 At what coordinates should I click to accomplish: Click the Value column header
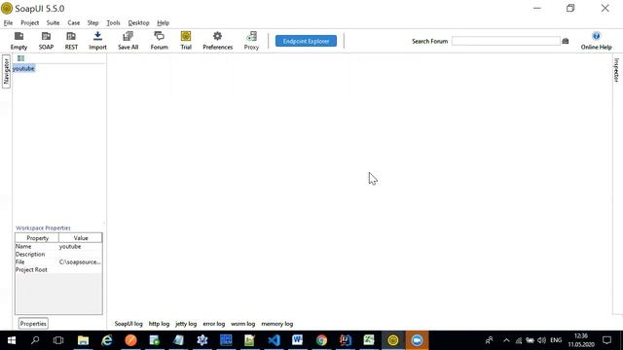(x=81, y=238)
